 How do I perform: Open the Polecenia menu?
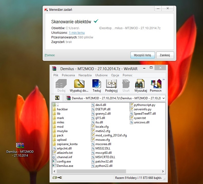point(68,75)
